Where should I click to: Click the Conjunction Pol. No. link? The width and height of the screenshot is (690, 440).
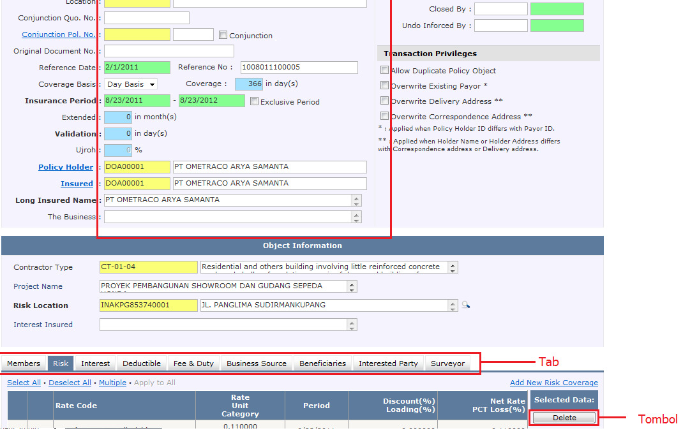(x=58, y=34)
